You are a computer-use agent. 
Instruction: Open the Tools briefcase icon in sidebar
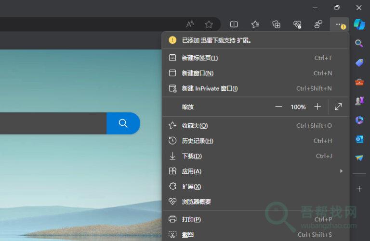[359, 82]
